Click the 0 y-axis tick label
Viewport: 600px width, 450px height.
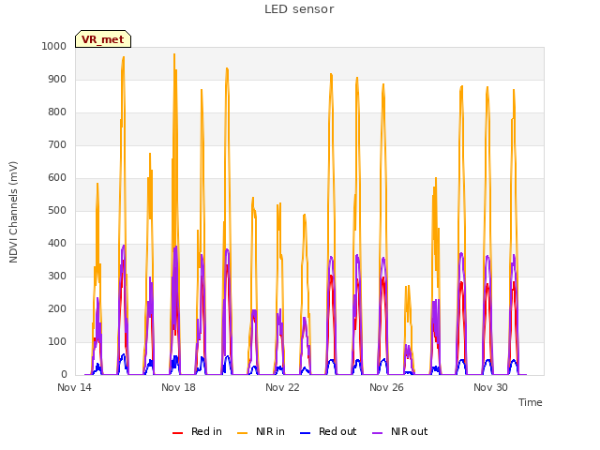tap(64, 375)
